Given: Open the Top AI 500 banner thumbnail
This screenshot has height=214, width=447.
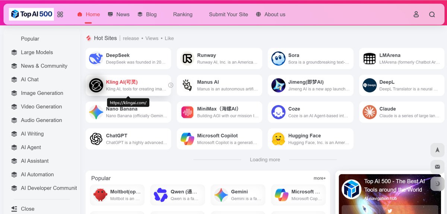Looking at the screenshot, I should coord(351,189).
